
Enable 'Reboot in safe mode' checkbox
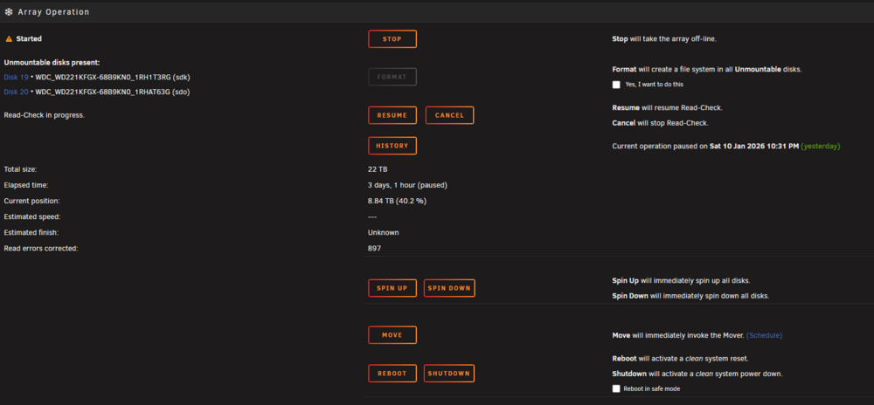pyautogui.click(x=616, y=389)
